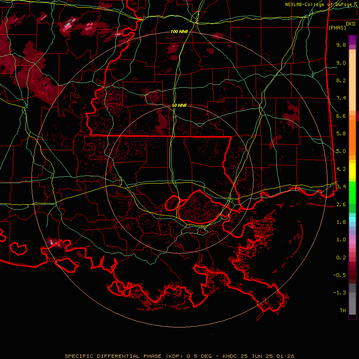Select the 7.4 legend value

click(x=341, y=98)
